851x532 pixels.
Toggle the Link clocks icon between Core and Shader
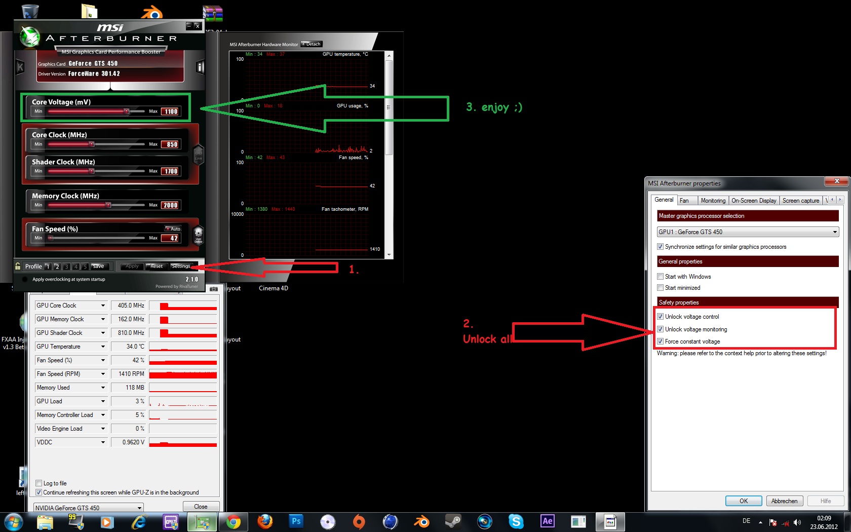[x=198, y=154]
